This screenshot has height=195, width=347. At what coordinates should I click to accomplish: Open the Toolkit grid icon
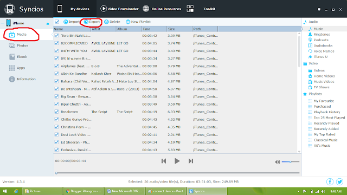pyautogui.click(x=190, y=9)
